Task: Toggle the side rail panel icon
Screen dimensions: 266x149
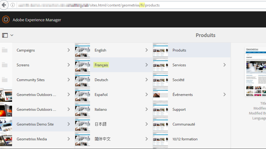Action: (x=5, y=35)
